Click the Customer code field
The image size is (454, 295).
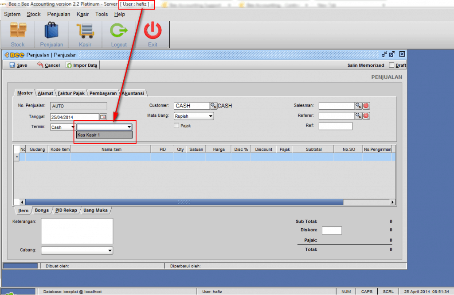point(192,106)
